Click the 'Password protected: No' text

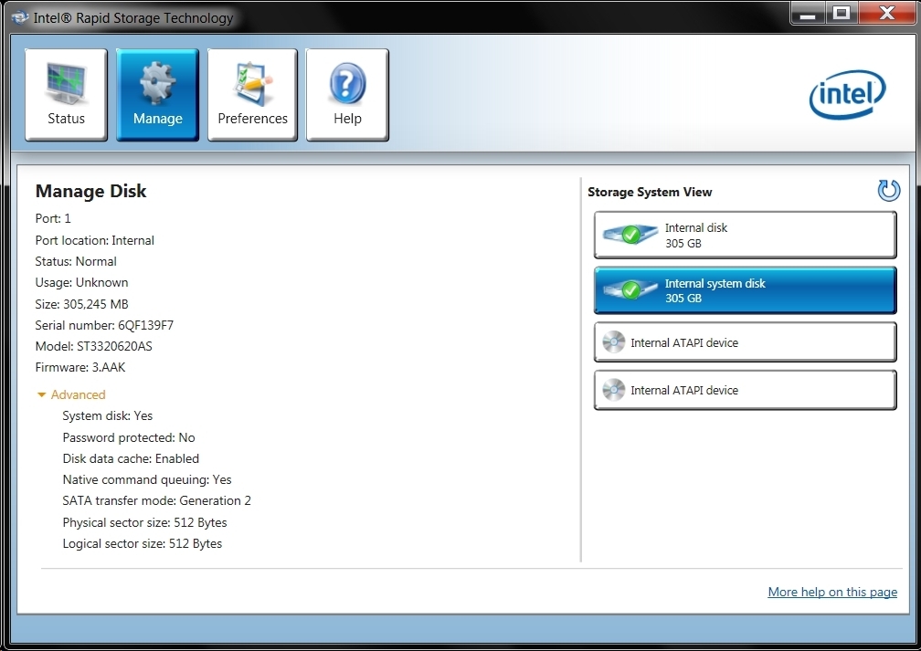click(x=129, y=437)
